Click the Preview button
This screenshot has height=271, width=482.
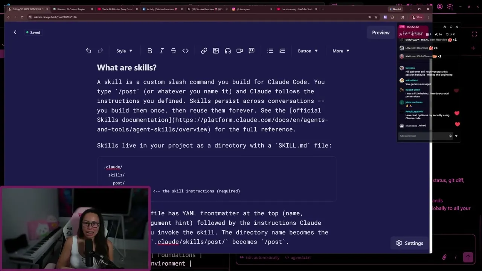click(x=381, y=32)
